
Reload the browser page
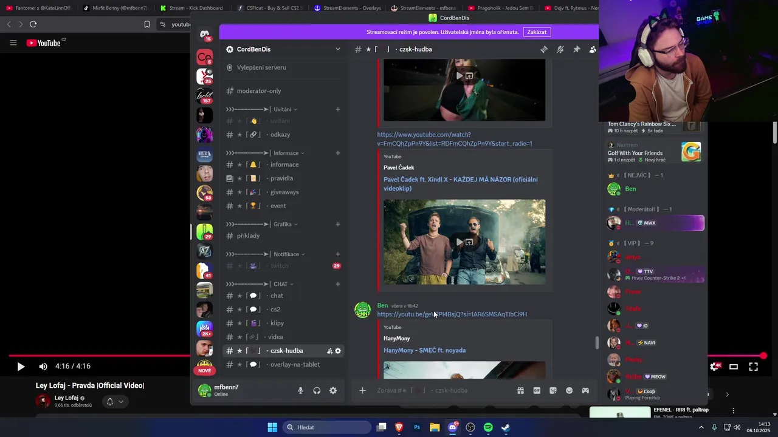tap(33, 24)
